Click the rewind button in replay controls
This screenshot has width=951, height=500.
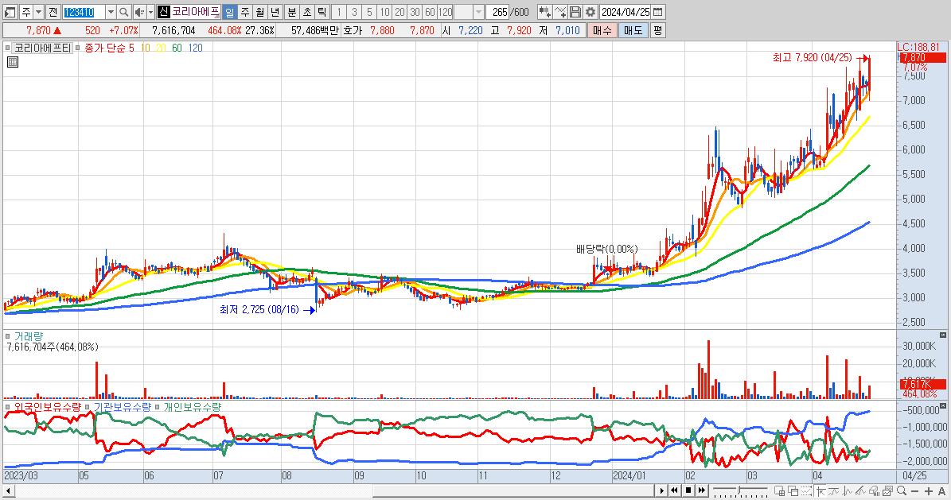[x=674, y=490]
